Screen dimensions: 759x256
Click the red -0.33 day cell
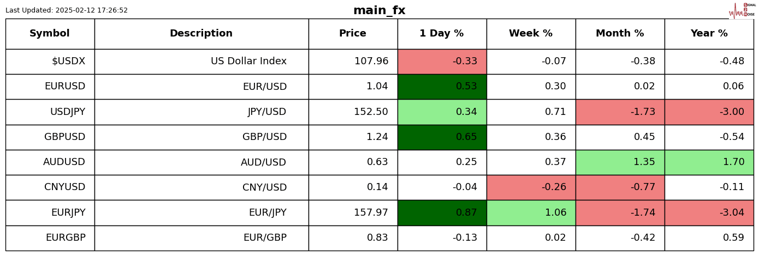(442, 62)
